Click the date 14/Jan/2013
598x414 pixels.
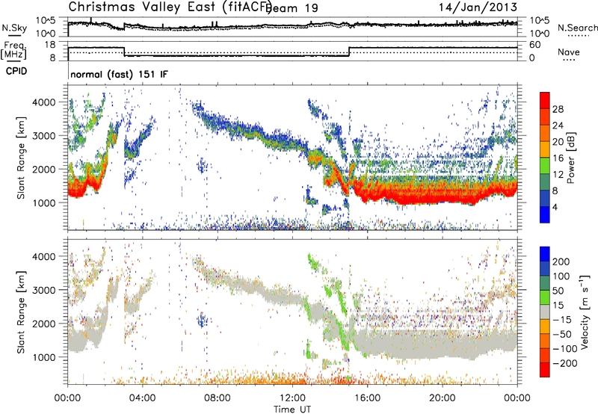coord(478,7)
